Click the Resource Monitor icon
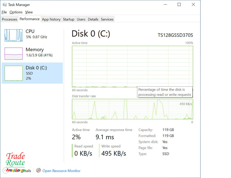The image size is (231, 178). [x=38, y=171]
